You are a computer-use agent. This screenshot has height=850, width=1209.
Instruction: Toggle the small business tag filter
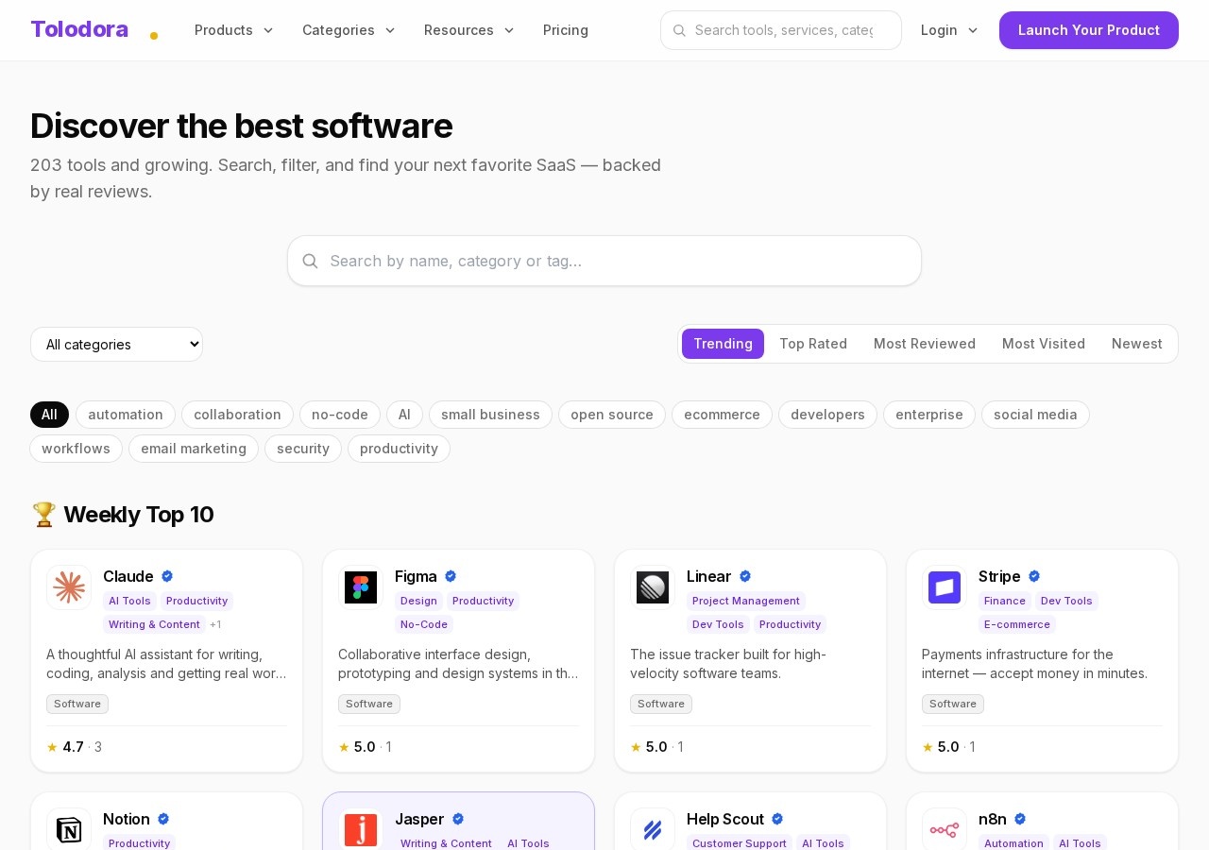(x=490, y=415)
